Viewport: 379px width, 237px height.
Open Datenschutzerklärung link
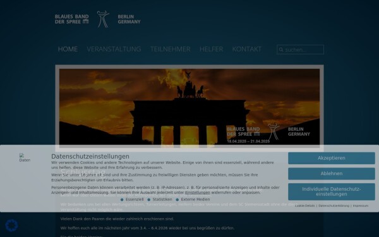[x=334, y=206]
